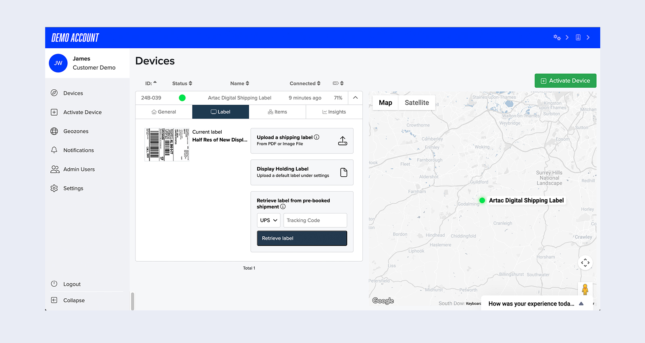Select the Label tab
The image size is (645, 343).
coord(221,112)
